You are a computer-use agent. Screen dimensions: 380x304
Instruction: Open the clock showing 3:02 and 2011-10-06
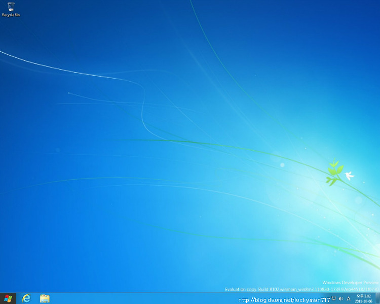point(363,298)
